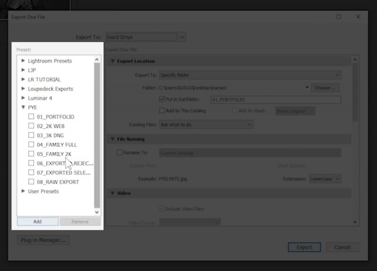Open the Export To Hard Drive dropdown
Screen dimensions: 377x271
146,37
